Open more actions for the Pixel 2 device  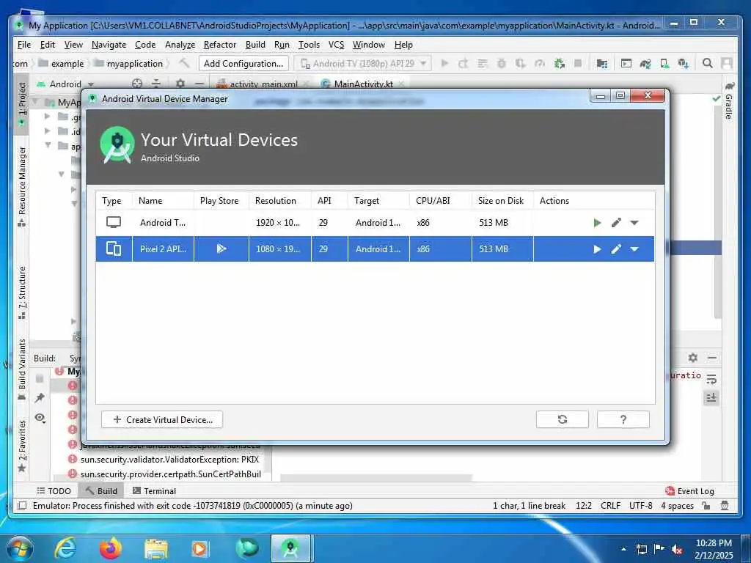click(634, 249)
